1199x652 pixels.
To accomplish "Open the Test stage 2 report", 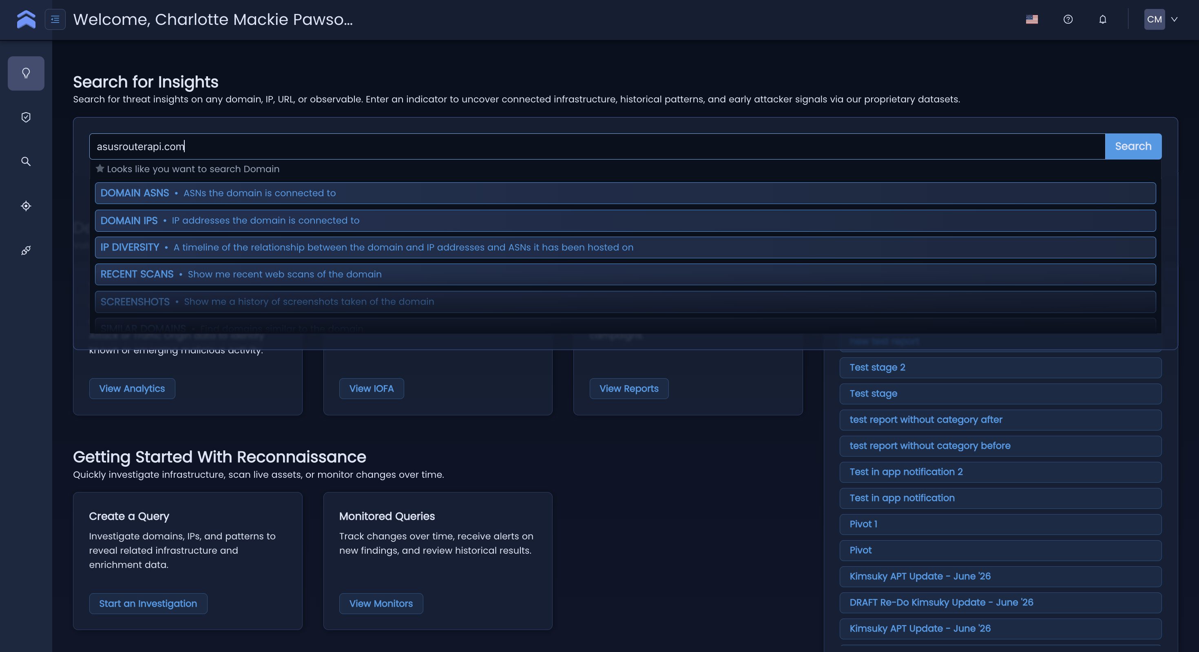I will pyautogui.click(x=1000, y=368).
